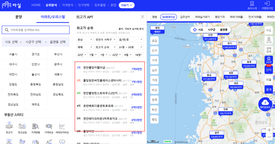Open end day 18일 dropdown
This screenshot has width=275, height=144.
139,55
